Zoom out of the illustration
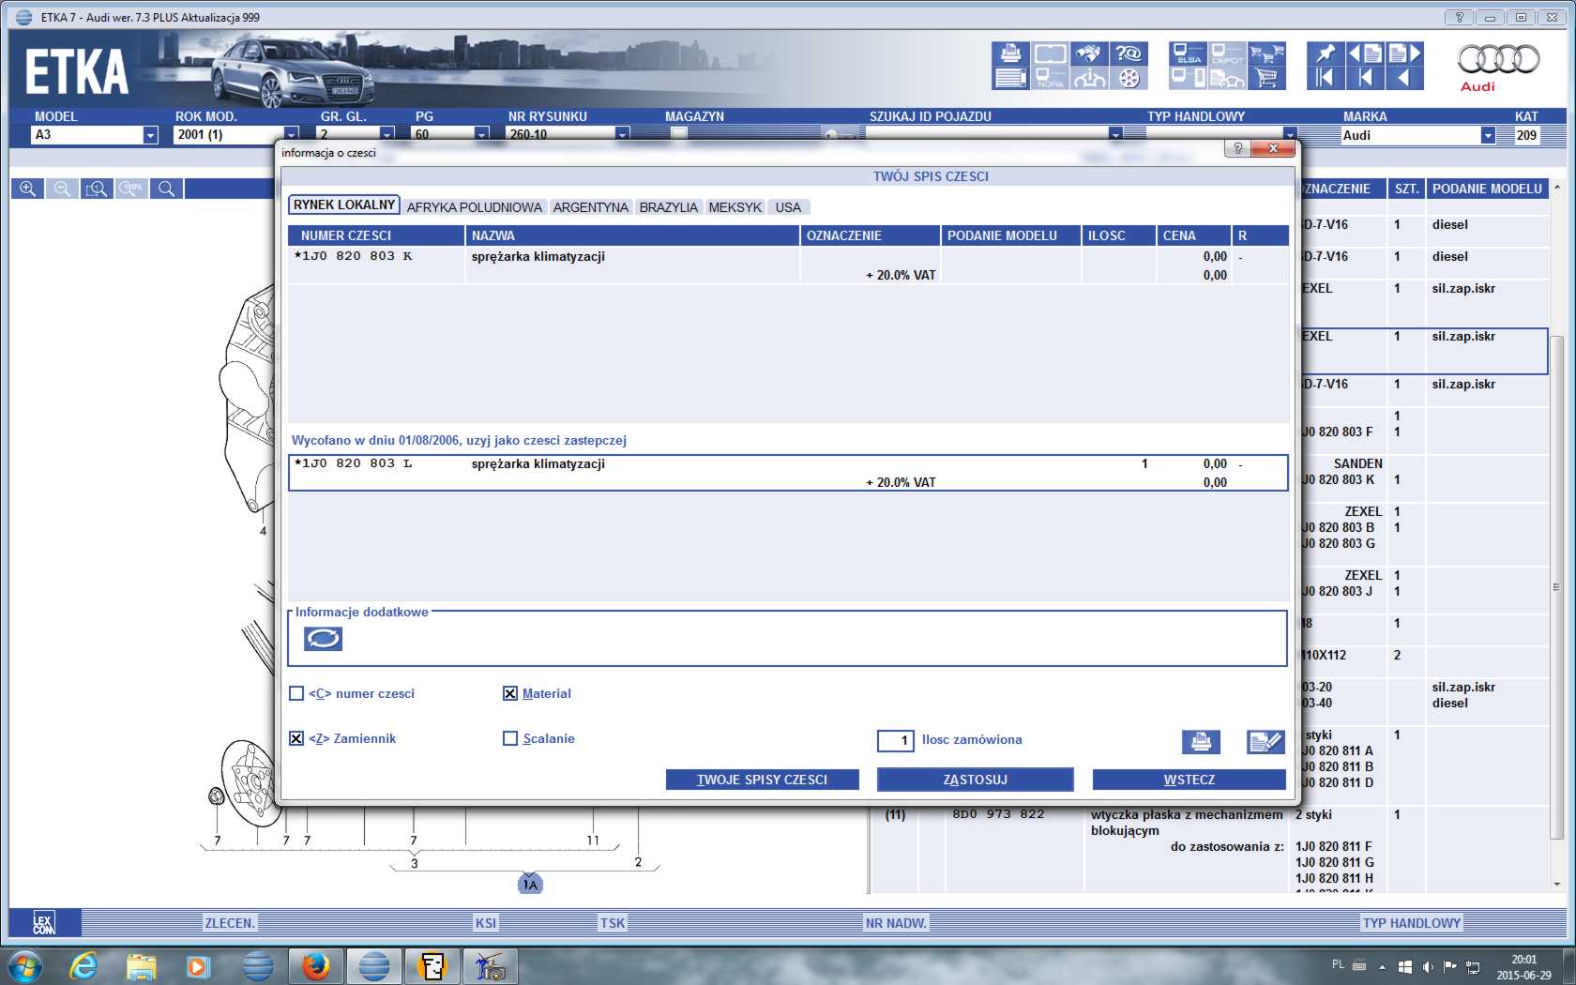The image size is (1576, 985). (62, 189)
